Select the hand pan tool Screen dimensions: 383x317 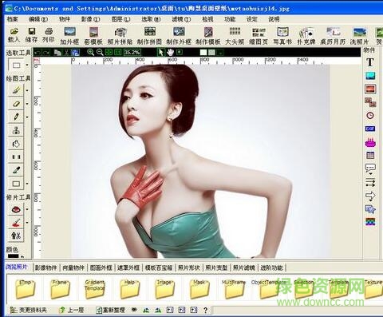point(170,52)
